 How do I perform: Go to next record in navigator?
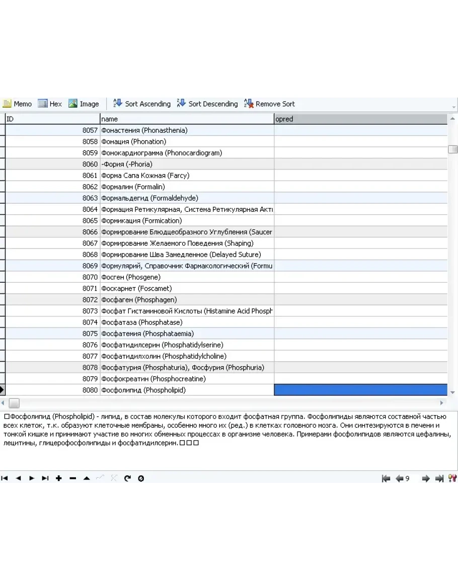pyautogui.click(x=32, y=478)
